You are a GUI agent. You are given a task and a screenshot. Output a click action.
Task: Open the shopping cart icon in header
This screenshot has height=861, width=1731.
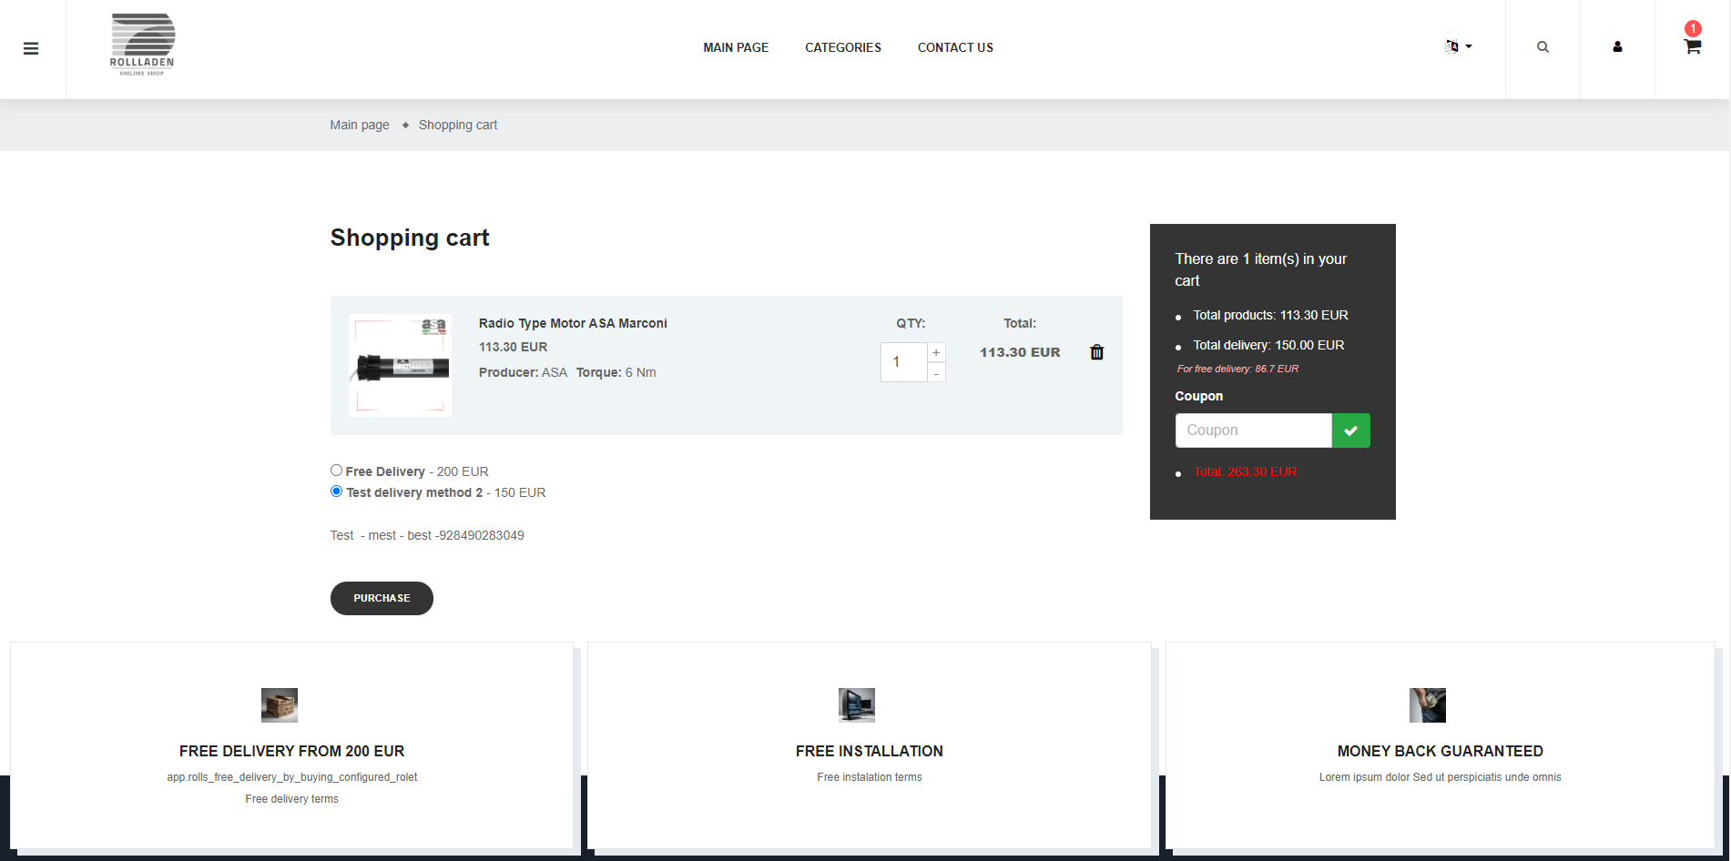pos(1692,47)
